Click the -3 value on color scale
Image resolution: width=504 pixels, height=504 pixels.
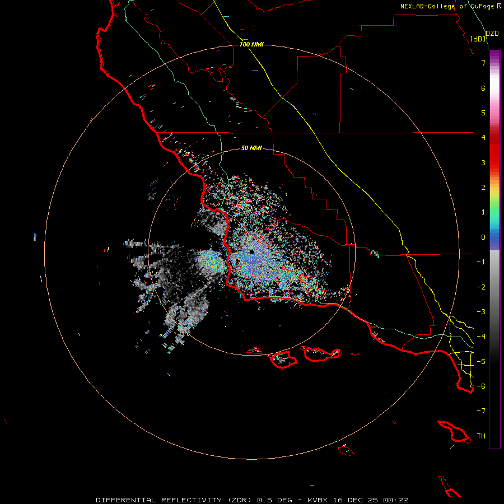coord(481,312)
